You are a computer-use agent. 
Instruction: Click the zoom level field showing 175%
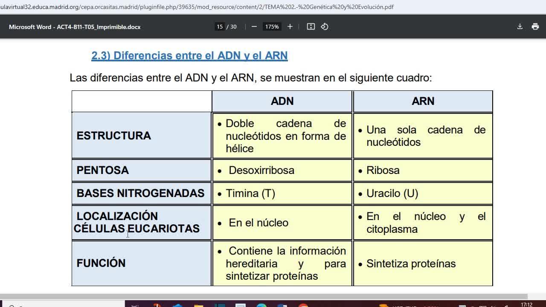[272, 26]
